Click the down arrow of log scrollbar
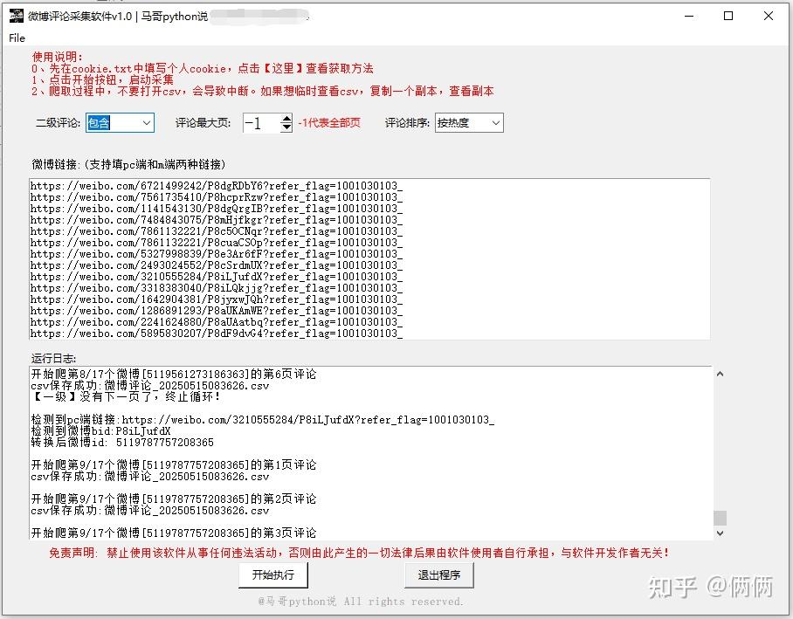 pos(721,533)
